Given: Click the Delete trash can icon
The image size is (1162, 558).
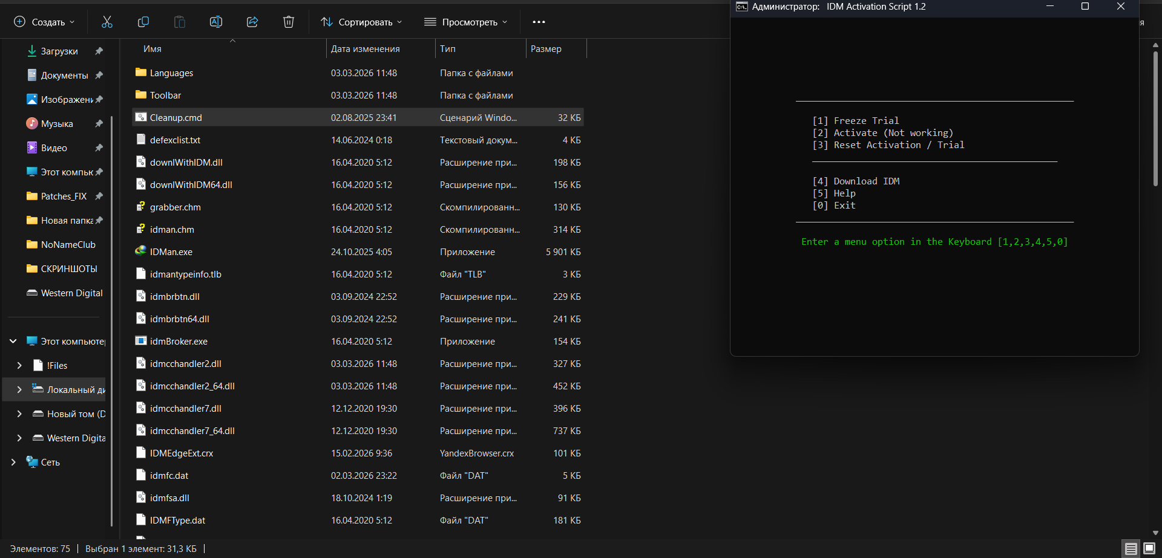Looking at the screenshot, I should click(289, 22).
